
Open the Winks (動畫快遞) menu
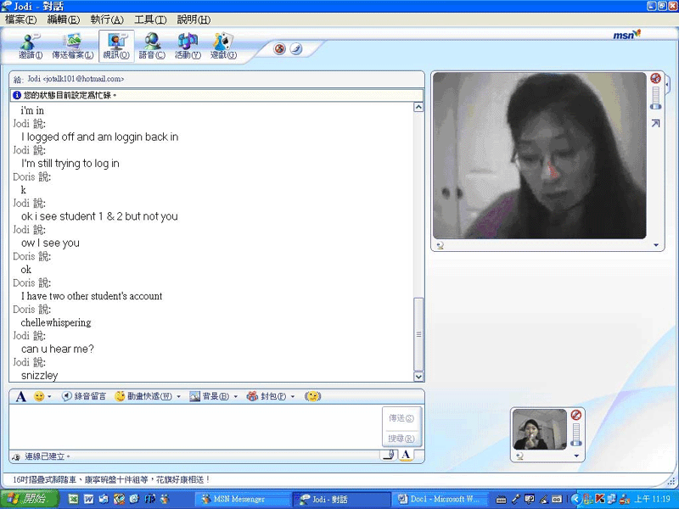143,396
